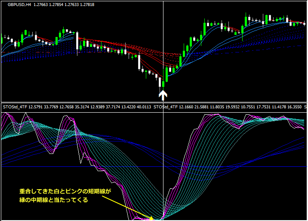The width and height of the screenshot is (308, 221).
Task: Click the OHLC price values beside GBPUSD,H4
Action: pyautogui.click(x=71, y=5)
